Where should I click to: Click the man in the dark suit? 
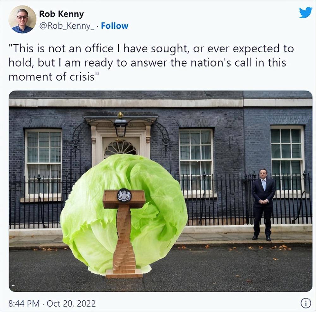263,205
